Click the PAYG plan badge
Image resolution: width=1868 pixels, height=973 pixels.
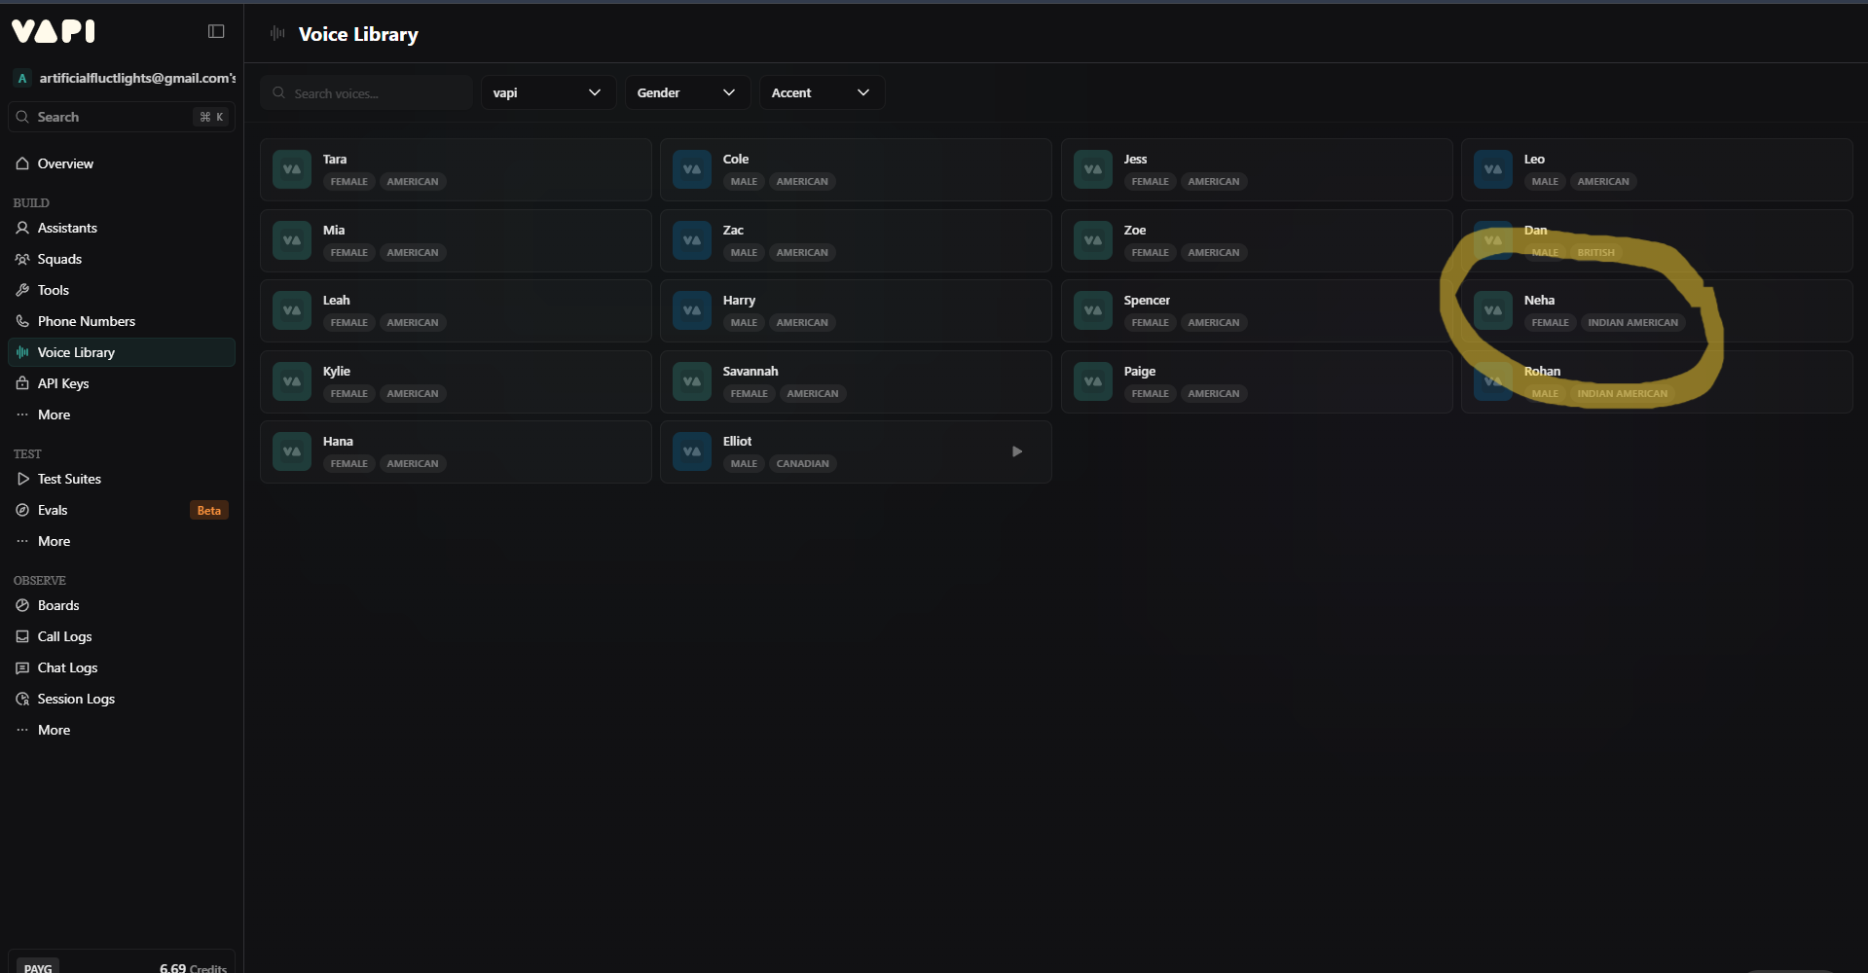point(38,967)
